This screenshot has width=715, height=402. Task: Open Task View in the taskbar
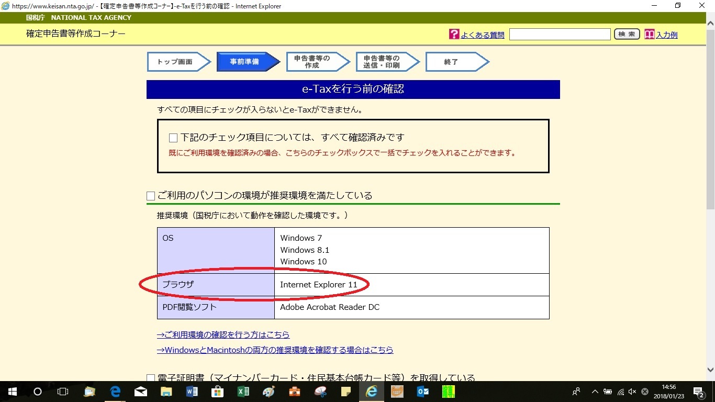pos(63,392)
